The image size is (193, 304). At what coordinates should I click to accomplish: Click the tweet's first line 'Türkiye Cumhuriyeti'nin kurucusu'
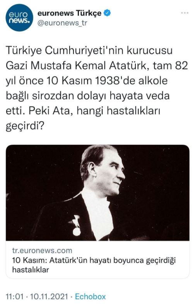tap(89, 51)
